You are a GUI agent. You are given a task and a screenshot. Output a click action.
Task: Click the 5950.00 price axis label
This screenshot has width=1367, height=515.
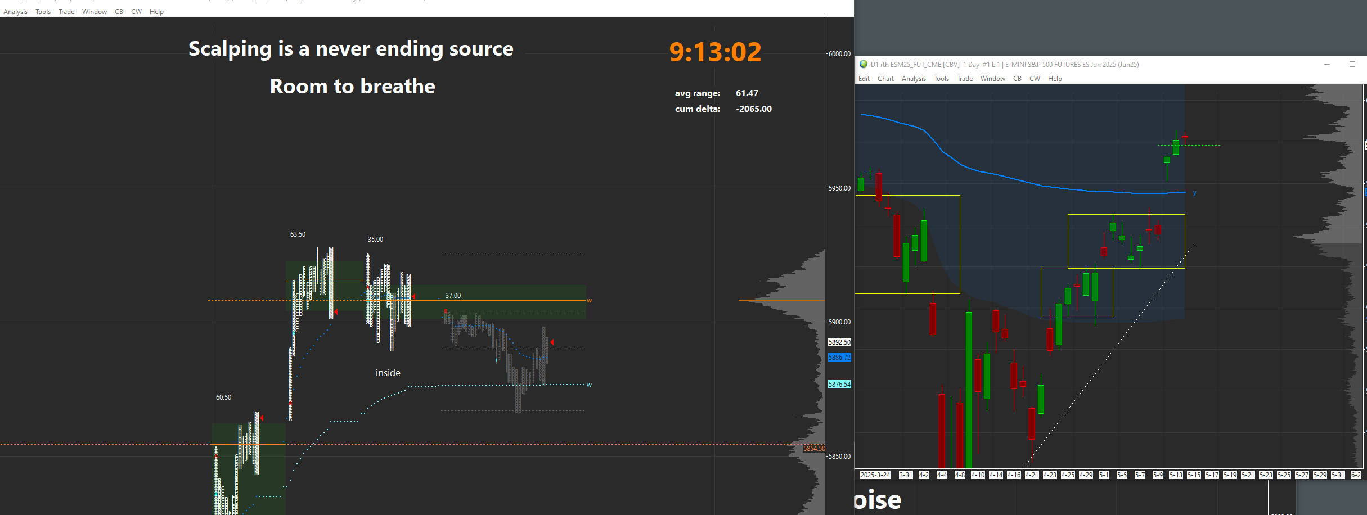pyautogui.click(x=839, y=188)
